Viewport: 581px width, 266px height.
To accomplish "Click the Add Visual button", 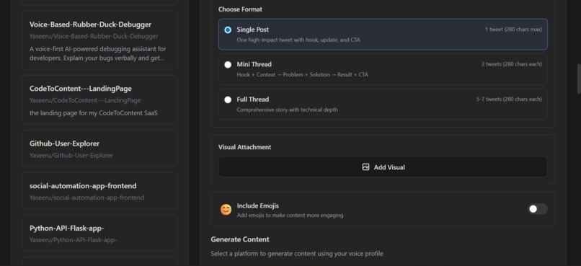I will click(x=383, y=167).
